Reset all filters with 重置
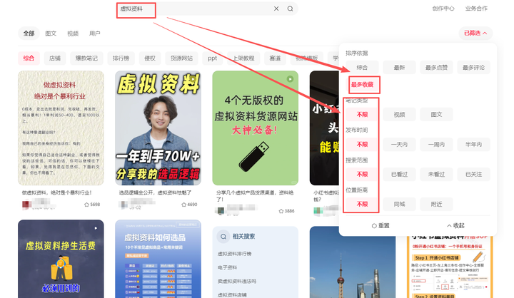 tap(381, 225)
